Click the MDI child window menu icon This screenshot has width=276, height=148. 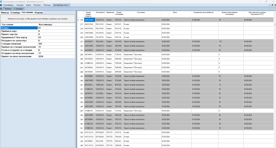[x=1, y=5]
